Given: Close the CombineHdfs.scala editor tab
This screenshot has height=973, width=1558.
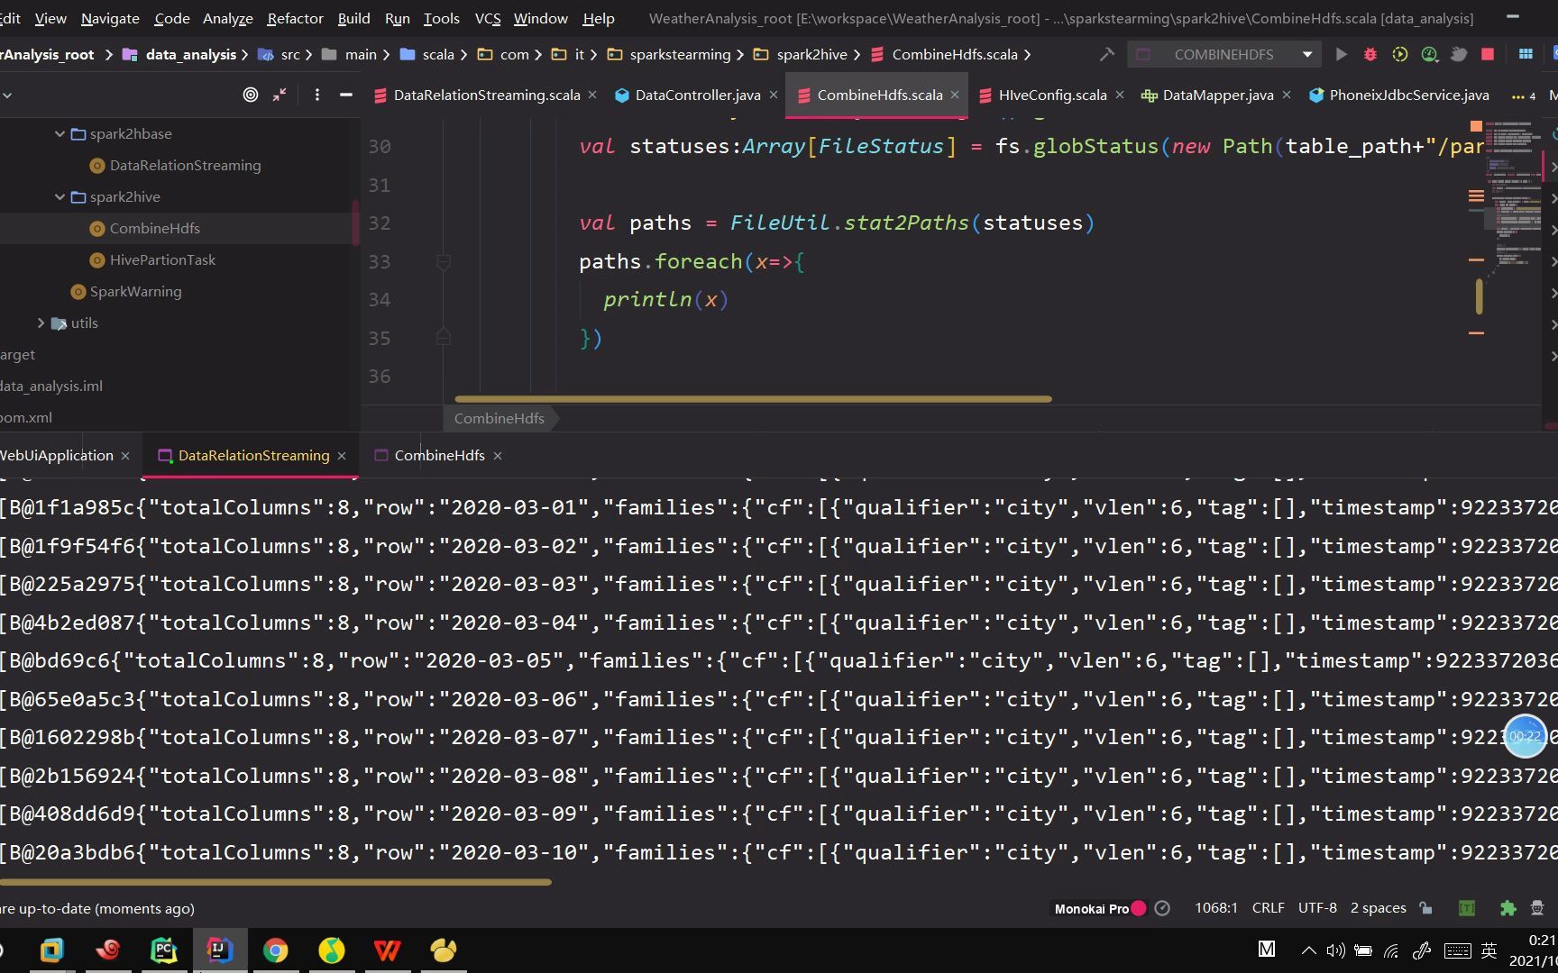Looking at the screenshot, I should point(955,95).
